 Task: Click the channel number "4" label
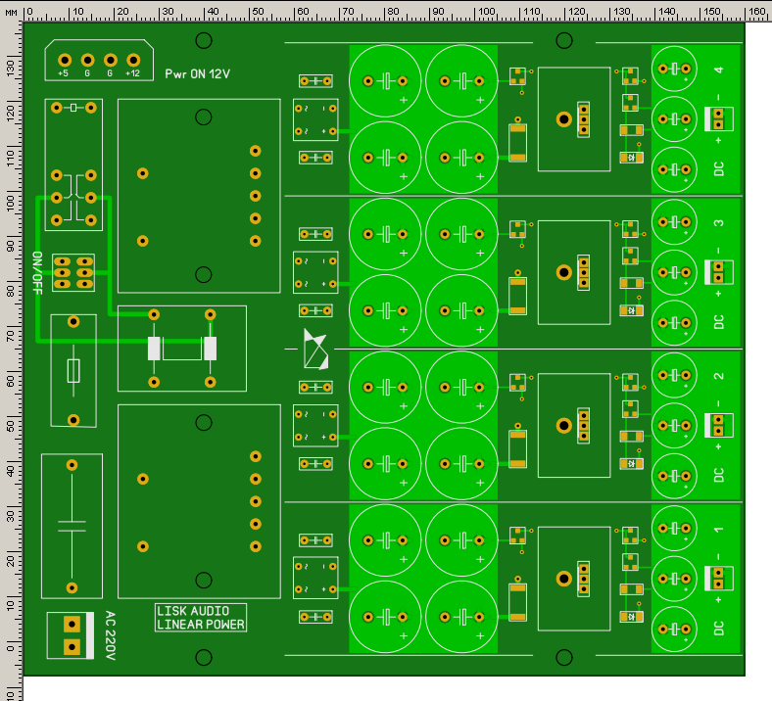[719, 70]
